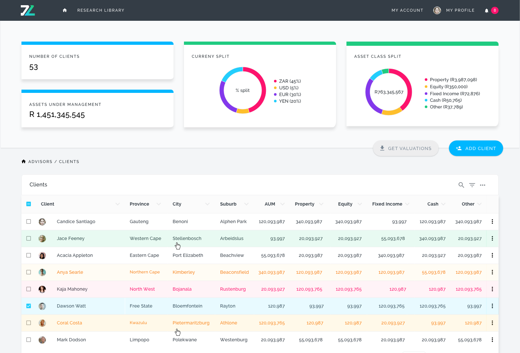The height and width of the screenshot is (353, 520).
Task: Click the home icon in top navigation
Action: [x=65, y=10]
